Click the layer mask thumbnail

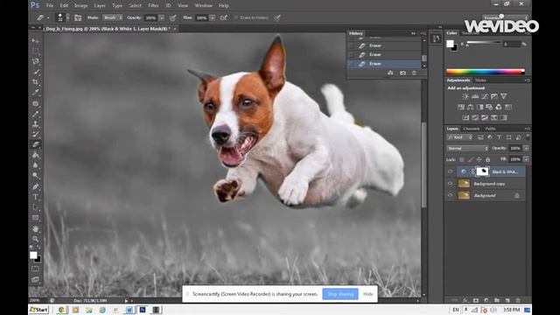tap(482, 171)
